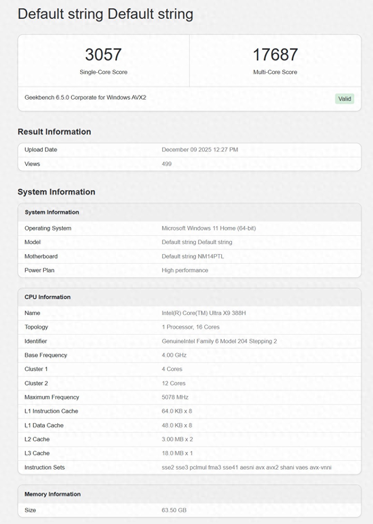Click the System Information table header
This screenshot has height=524, width=373.
coord(52,212)
